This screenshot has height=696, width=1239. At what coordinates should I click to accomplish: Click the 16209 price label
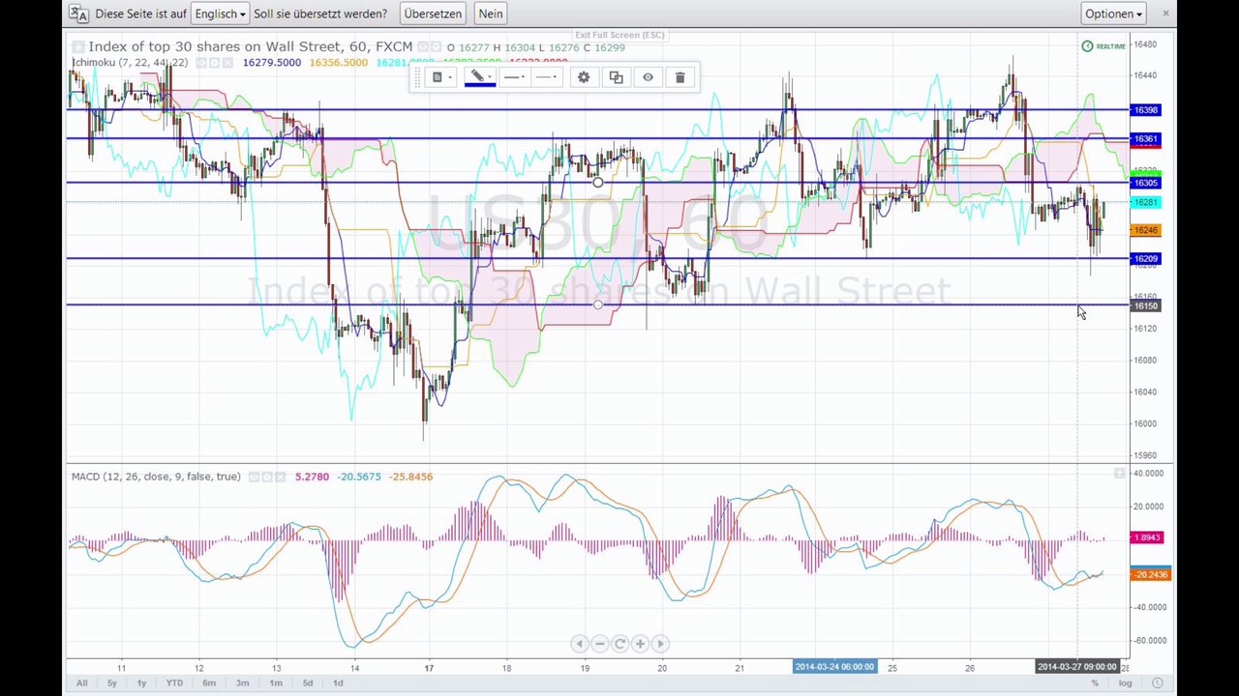click(1146, 259)
